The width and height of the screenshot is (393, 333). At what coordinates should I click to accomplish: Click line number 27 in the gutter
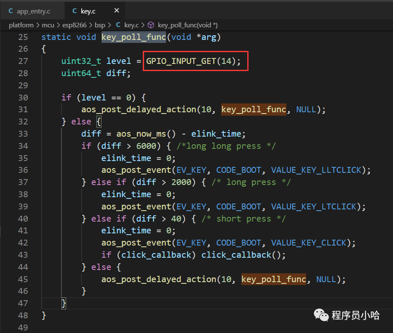tap(23, 61)
